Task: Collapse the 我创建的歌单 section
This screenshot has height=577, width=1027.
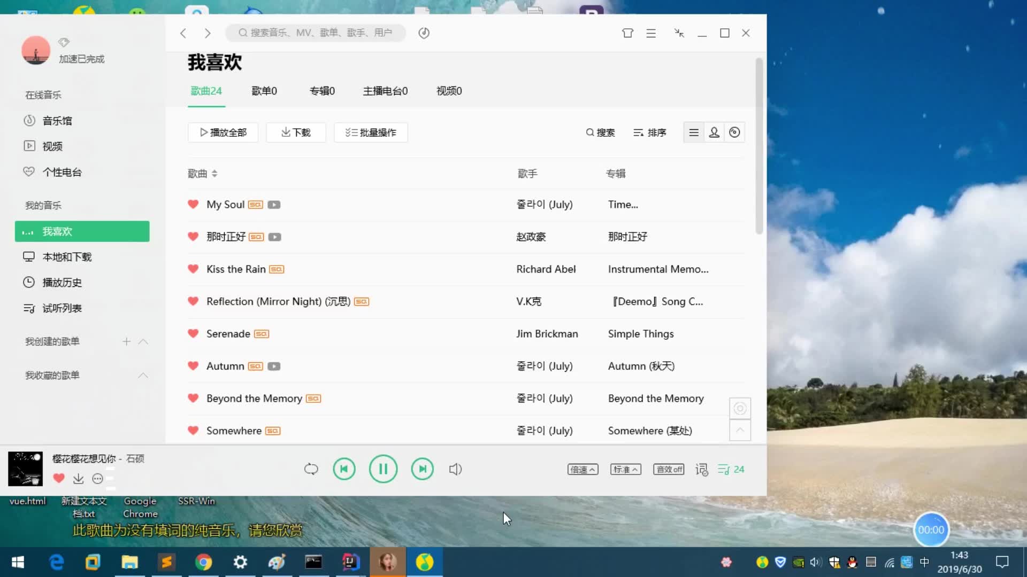Action: pos(143,342)
